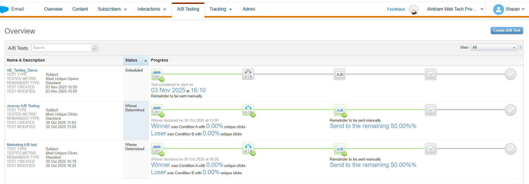529x184 pixels.
Task: Click the A/B Tests search field
Action: [62, 48]
